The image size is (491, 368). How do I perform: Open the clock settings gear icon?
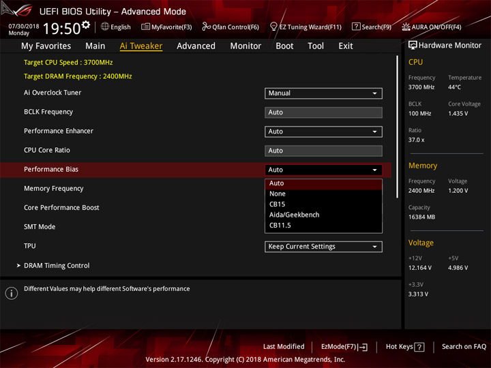pos(86,25)
